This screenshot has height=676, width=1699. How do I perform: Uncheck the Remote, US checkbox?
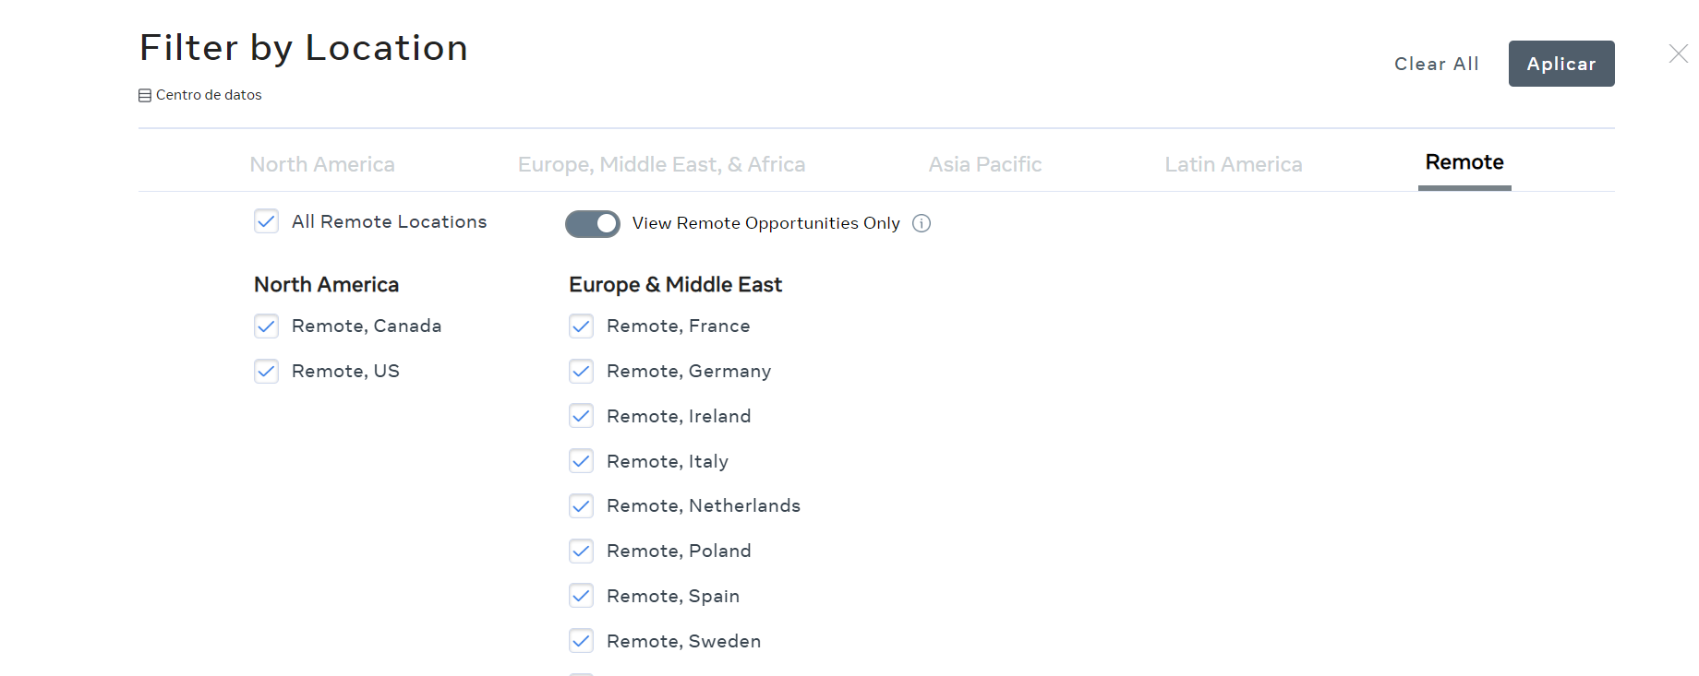[267, 371]
